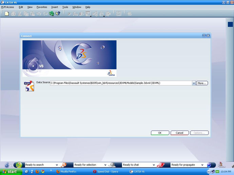The height and width of the screenshot is (175, 234).
Task: Click the Show Desktop quick launch icon
Action: pyautogui.click(x=32, y=172)
